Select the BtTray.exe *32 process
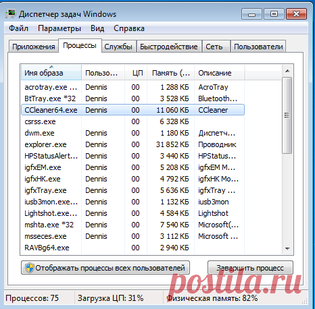The width and height of the screenshot is (315, 309). coord(132,99)
